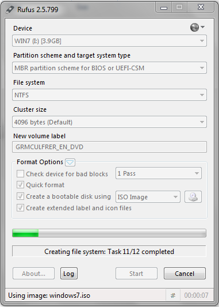Click the disabled maximize window button
The width and height of the screenshot is (219, 307).
click(179, 7)
